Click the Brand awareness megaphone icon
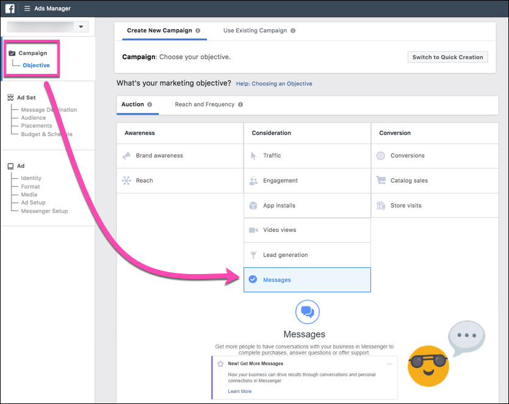Screen dimensions: 509x404 pyautogui.click(x=126, y=156)
